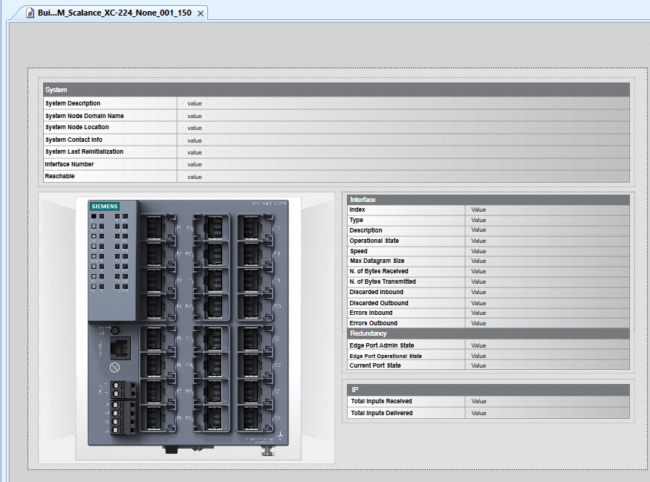The width and height of the screenshot is (650, 482).
Task: Click the SIEMENS logo on the device
Action: pyautogui.click(x=105, y=206)
